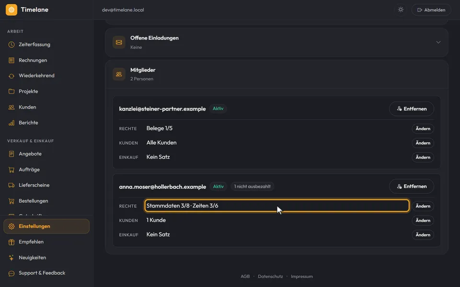
Task: Collapse the Mitglieder section header
Action: tap(276, 74)
